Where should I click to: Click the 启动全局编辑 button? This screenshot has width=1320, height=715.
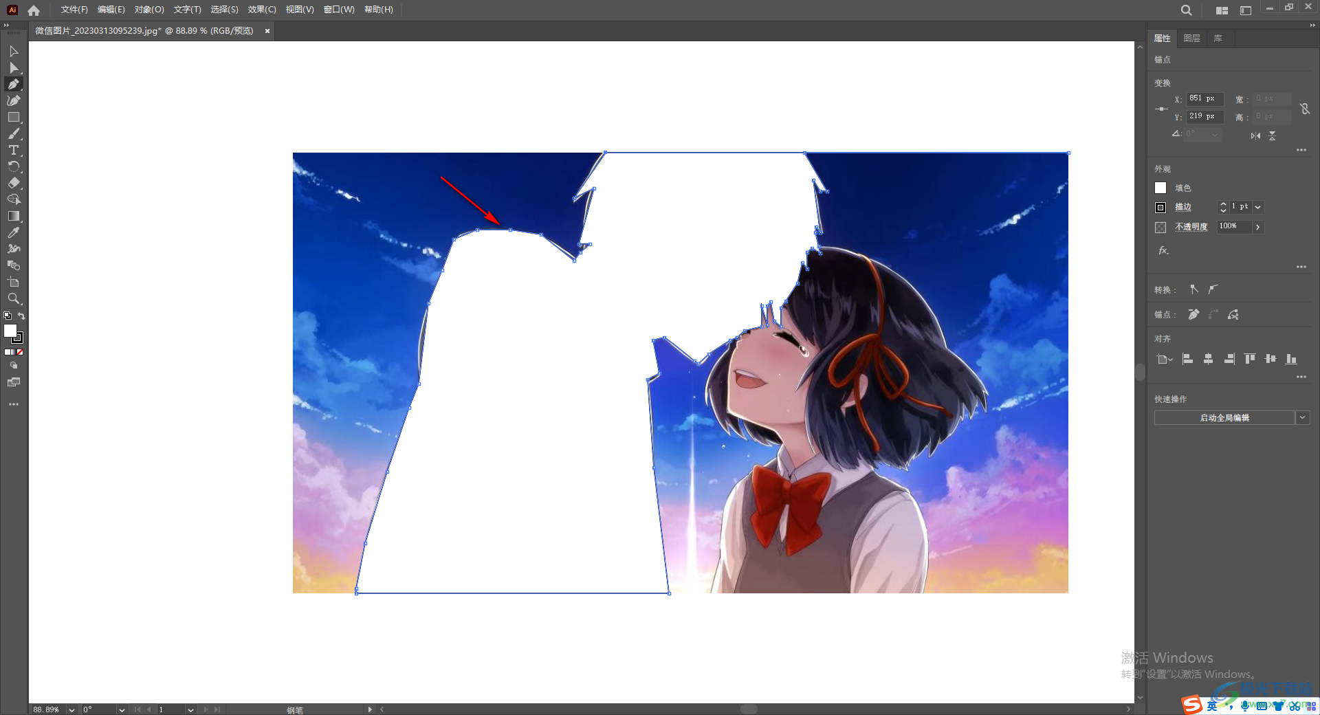coord(1224,418)
